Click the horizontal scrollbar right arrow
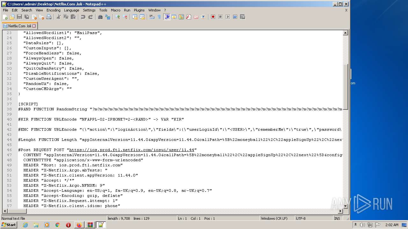 pyautogui.click(x=340, y=211)
